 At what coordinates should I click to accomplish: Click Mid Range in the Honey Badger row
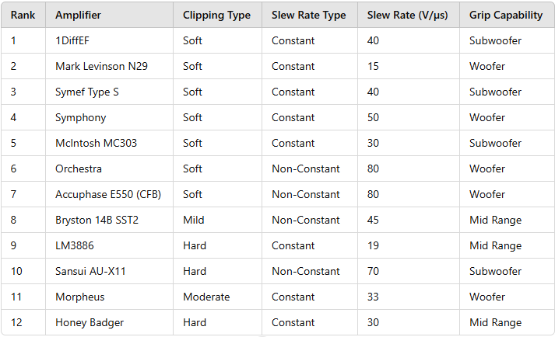point(496,322)
